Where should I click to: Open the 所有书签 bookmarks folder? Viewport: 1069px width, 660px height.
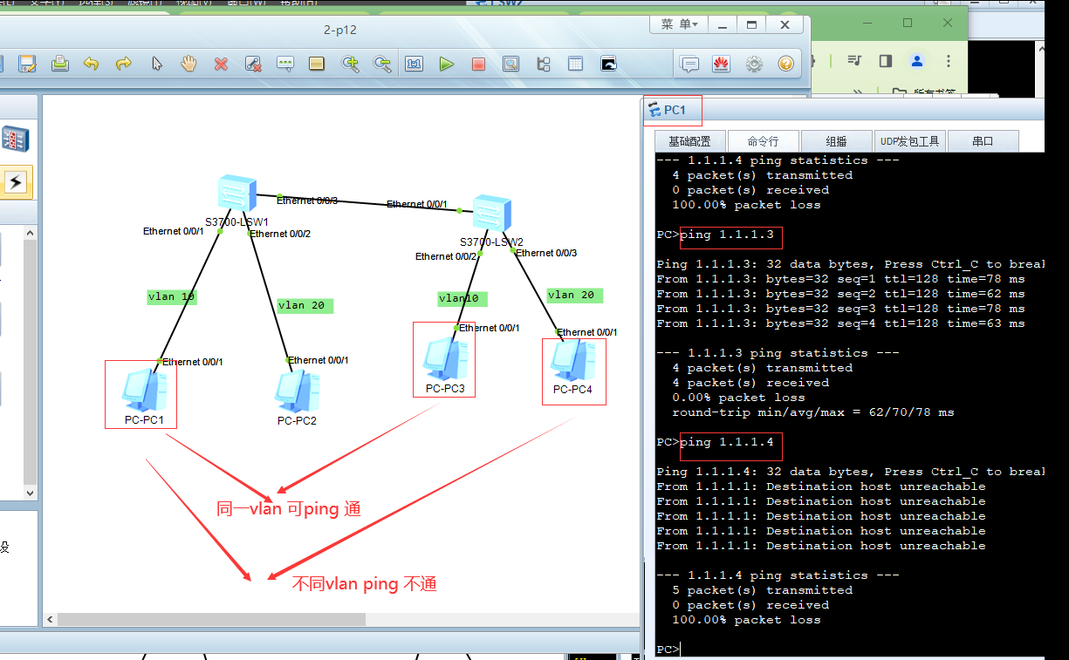click(923, 92)
